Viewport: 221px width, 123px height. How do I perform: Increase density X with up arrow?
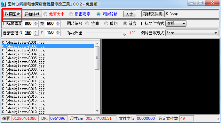click(36, 31)
